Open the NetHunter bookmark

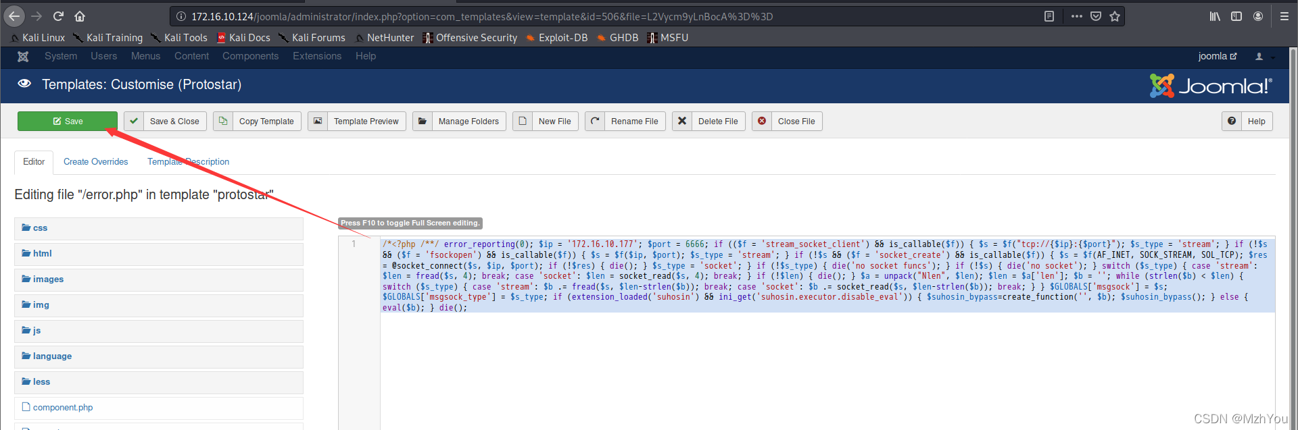pos(384,38)
